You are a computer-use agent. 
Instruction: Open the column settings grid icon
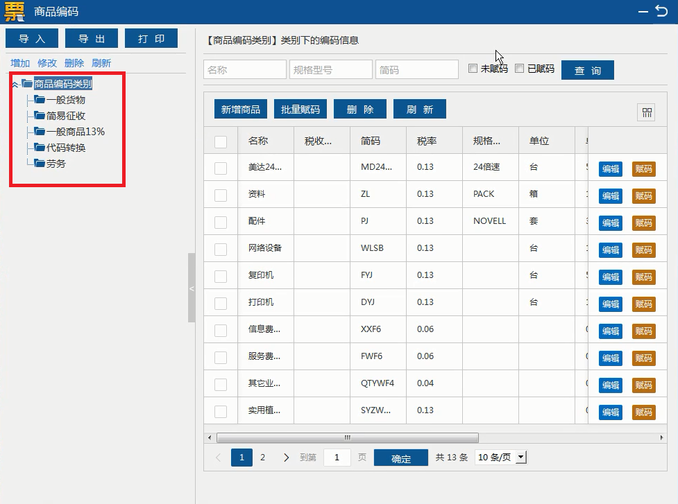point(647,113)
